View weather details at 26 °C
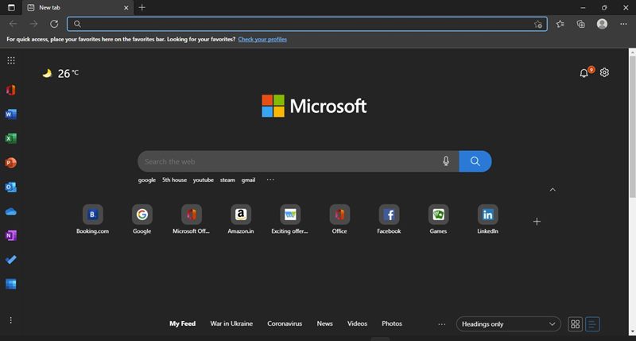The image size is (636, 341). (61, 73)
